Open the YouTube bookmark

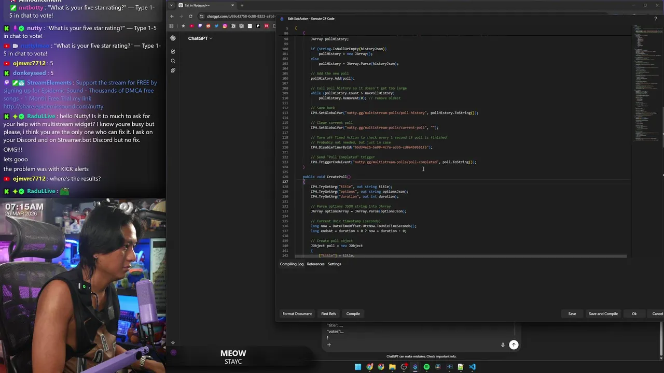click(x=191, y=26)
